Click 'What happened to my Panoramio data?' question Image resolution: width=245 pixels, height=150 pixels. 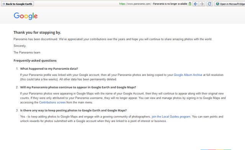coord(49,69)
